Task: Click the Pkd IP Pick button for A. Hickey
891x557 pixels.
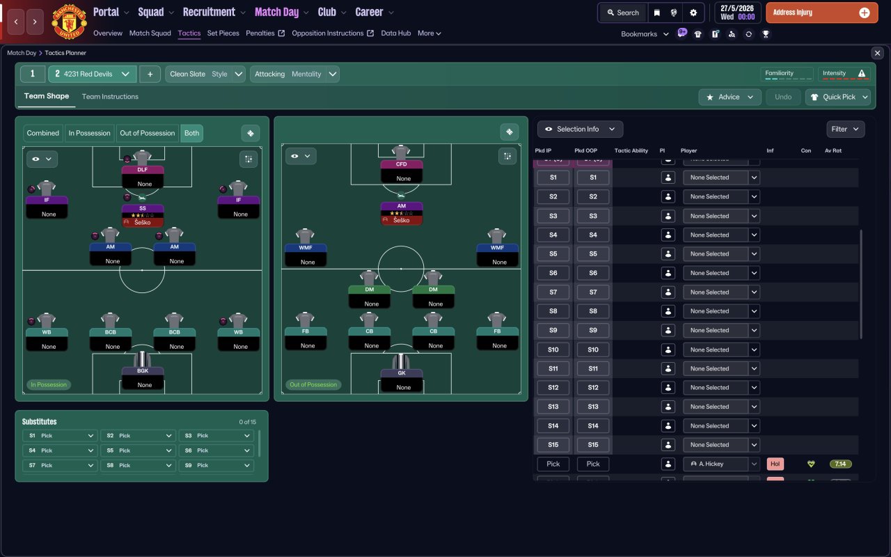Action: tap(553, 464)
